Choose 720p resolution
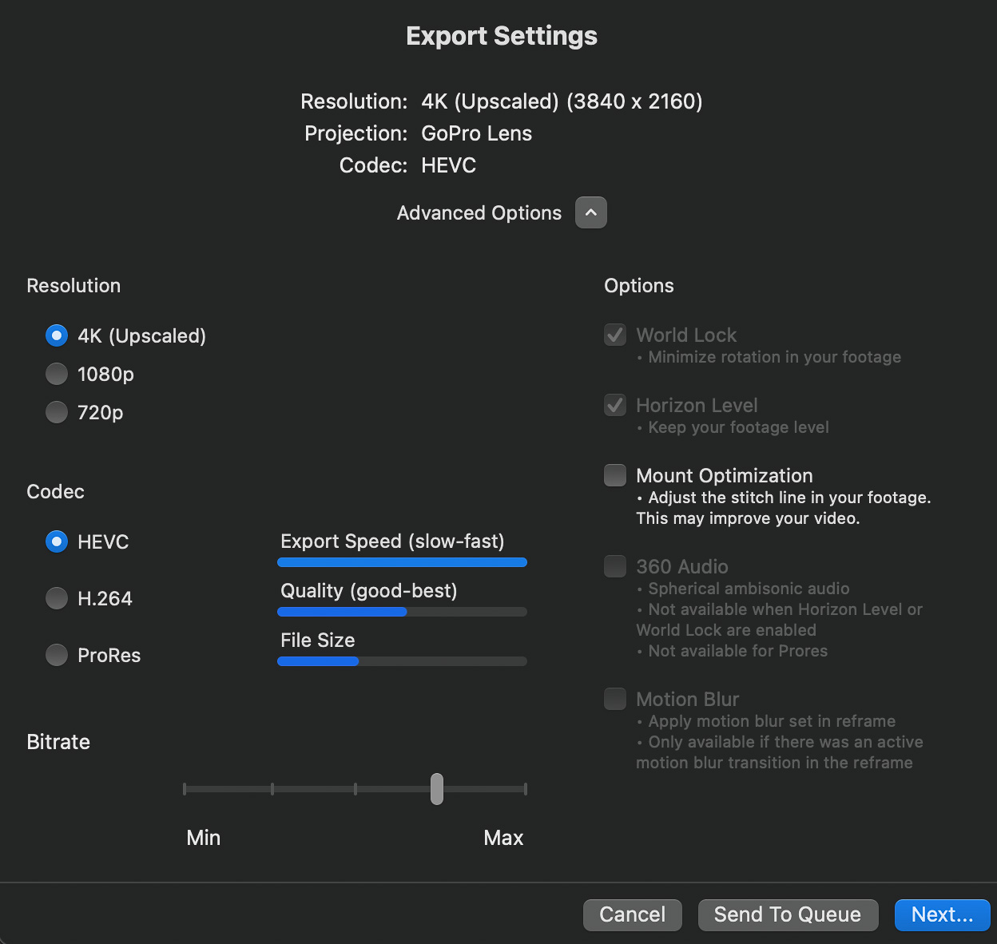Viewport: 997px width, 944px height. pyautogui.click(x=57, y=412)
